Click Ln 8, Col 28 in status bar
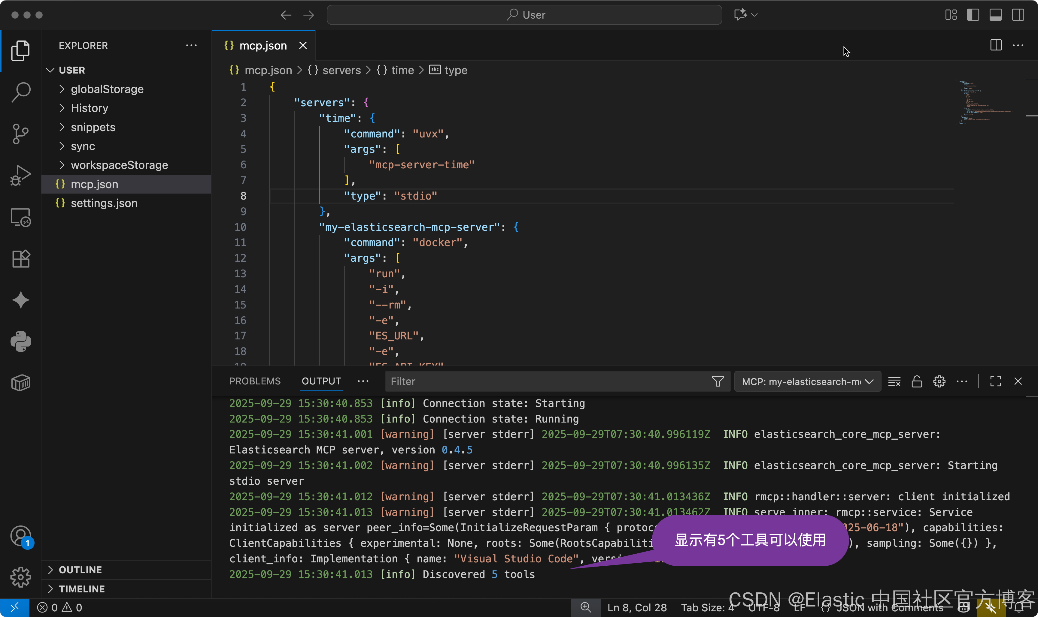1038x617 pixels. coord(637,608)
